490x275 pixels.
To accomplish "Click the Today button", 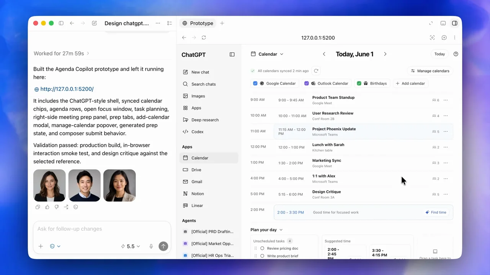I will click(439, 54).
